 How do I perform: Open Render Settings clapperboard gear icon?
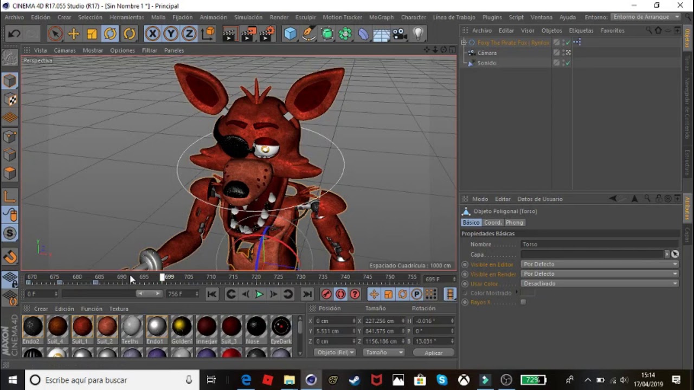(x=267, y=34)
